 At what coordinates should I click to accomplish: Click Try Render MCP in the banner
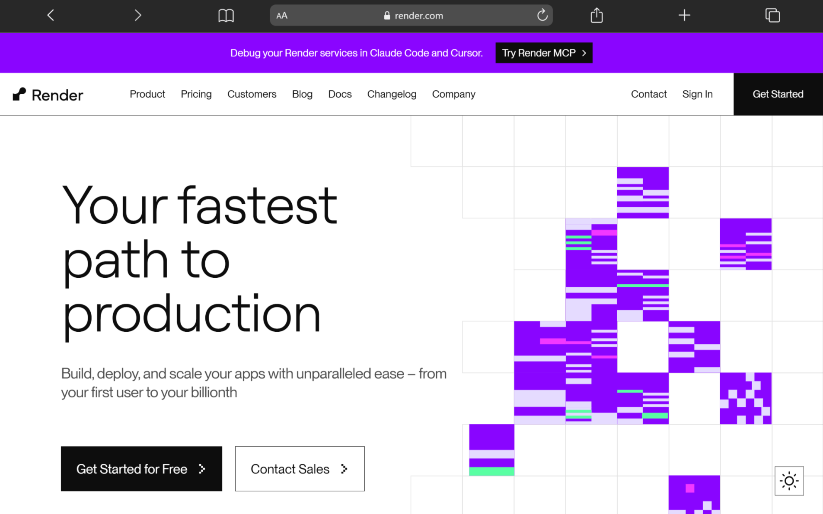(x=544, y=53)
